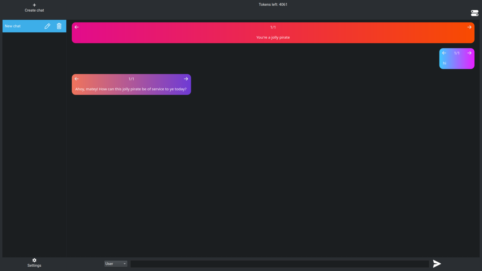Delete New chat with the trash icon
This screenshot has width=482, height=271.
coord(59,26)
